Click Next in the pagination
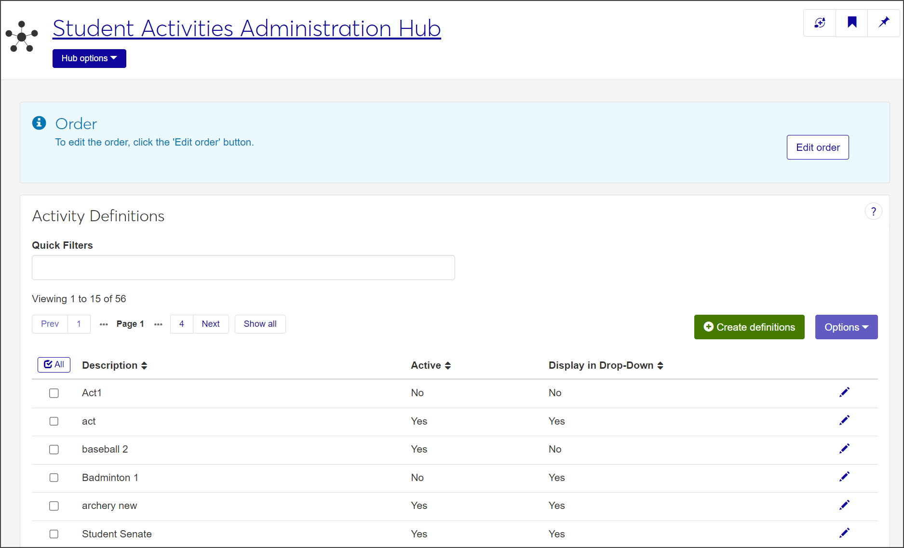 tap(211, 324)
